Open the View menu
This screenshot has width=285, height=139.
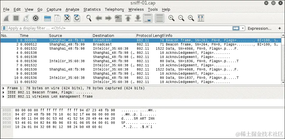click(29, 10)
